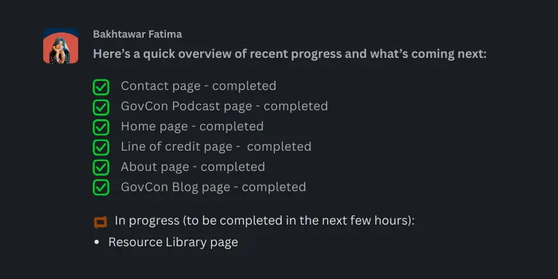
Task: Click the 'In progress (to be completed...)' line
Action: click(264, 221)
